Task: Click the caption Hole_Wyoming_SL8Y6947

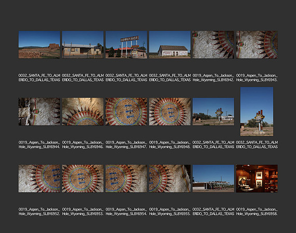Action: point(126,144)
